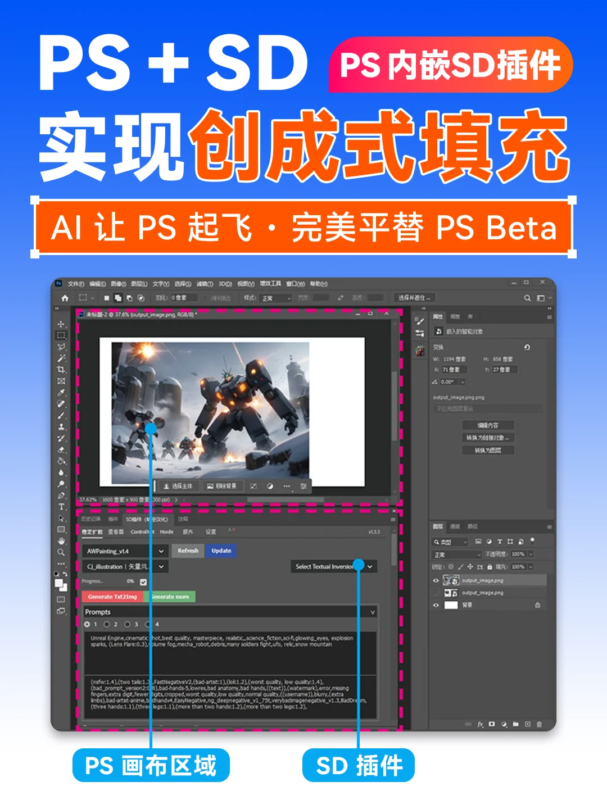This screenshot has width=607, height=809.
Task: Click the text layer filter icon in Layers panel
Action: tap(500, 542)
